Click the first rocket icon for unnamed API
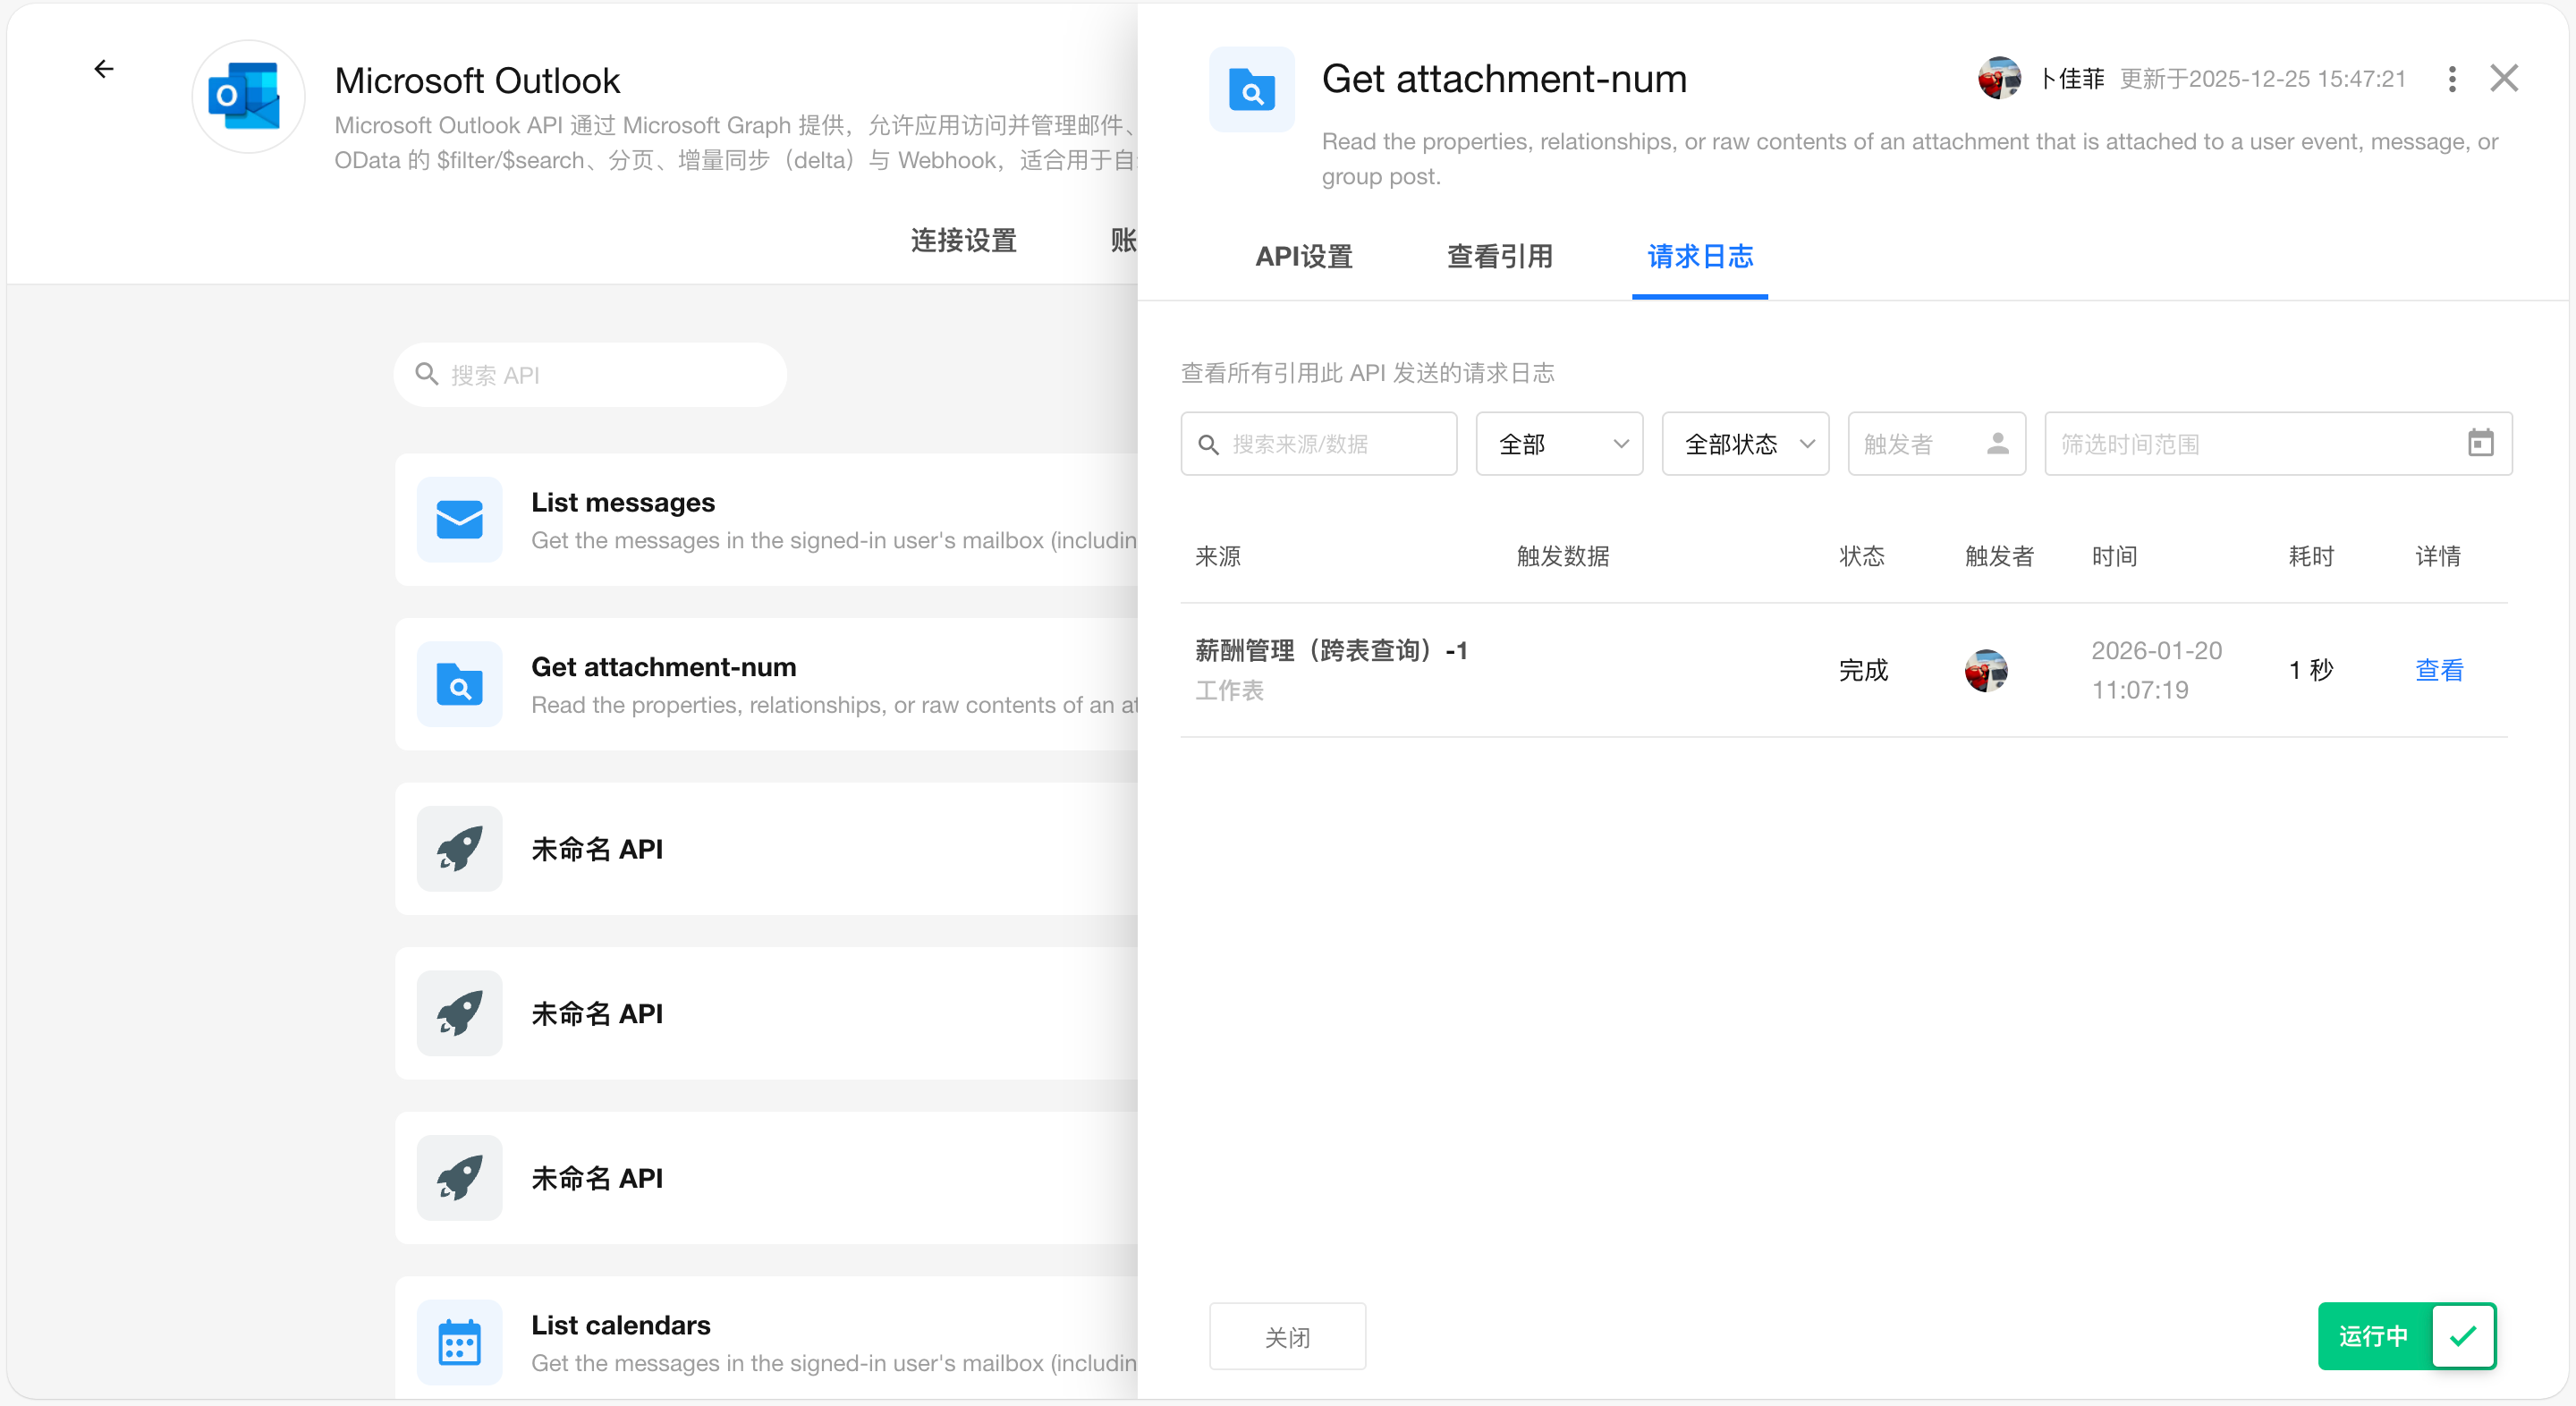Screen dimensions: 2576x1406 pyautogui.click(x=459, y=848)
